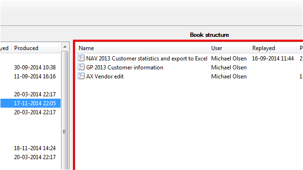Select GP 2013 Customer information entry

tap(125, 68)
